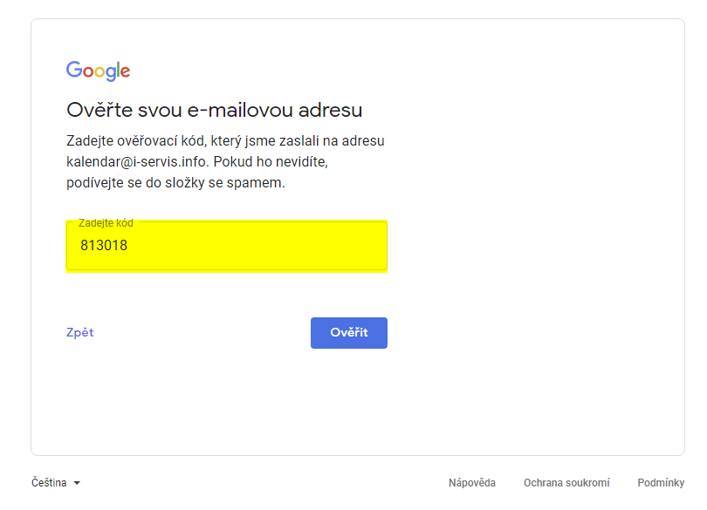Open the Čeština language dropdown
The image size is (707, 510).
point(56,482)
